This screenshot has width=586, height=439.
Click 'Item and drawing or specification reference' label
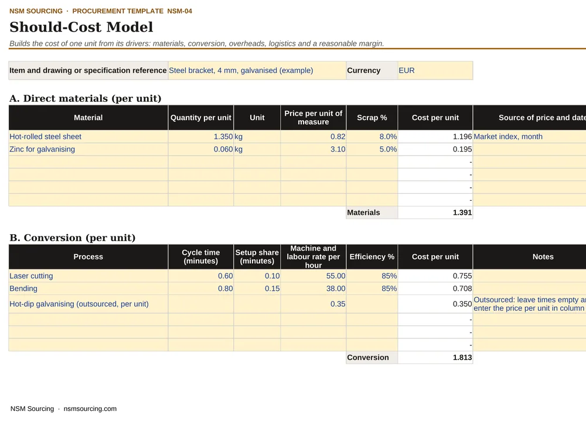pyautogui.click(x=88, y=71)
